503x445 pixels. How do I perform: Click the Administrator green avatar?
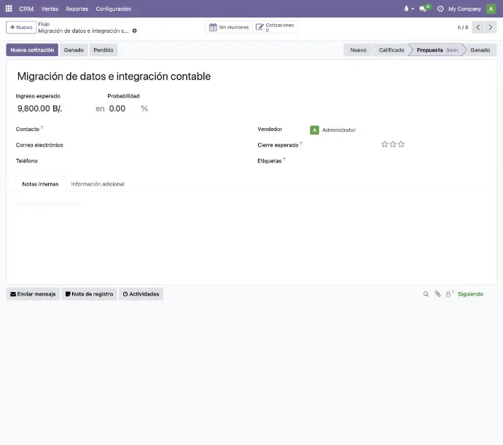(x=314, y=130)
